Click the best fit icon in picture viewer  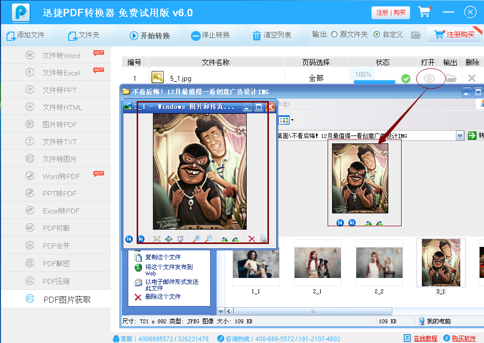157,239
